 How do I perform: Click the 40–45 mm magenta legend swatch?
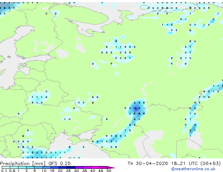point(95,167)
